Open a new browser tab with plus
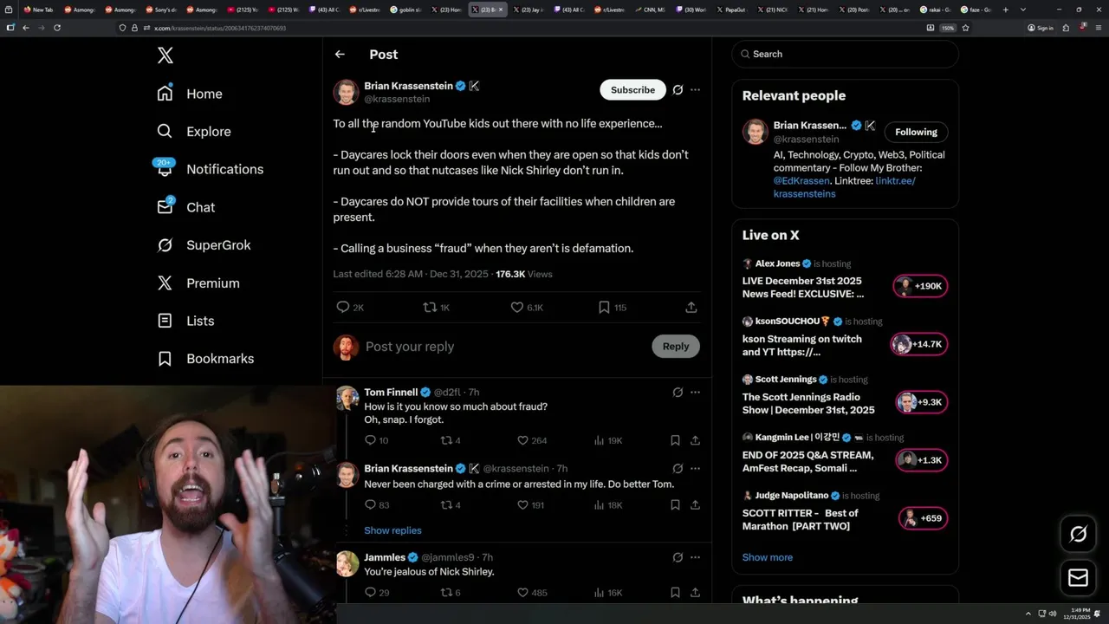 [1005, 10]
